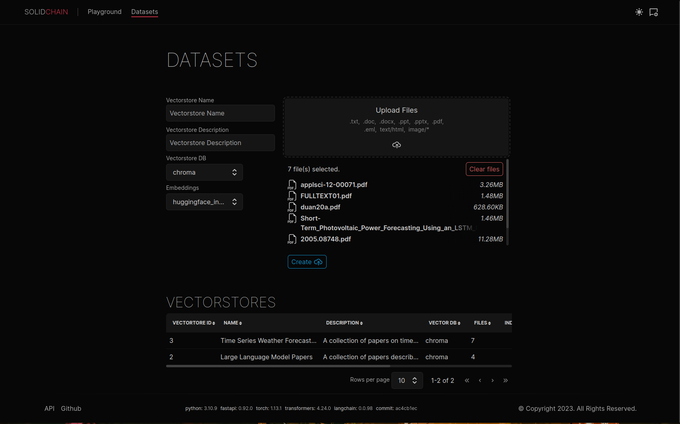Select the applsci-12-00071.pdf file name

(334, 185)
